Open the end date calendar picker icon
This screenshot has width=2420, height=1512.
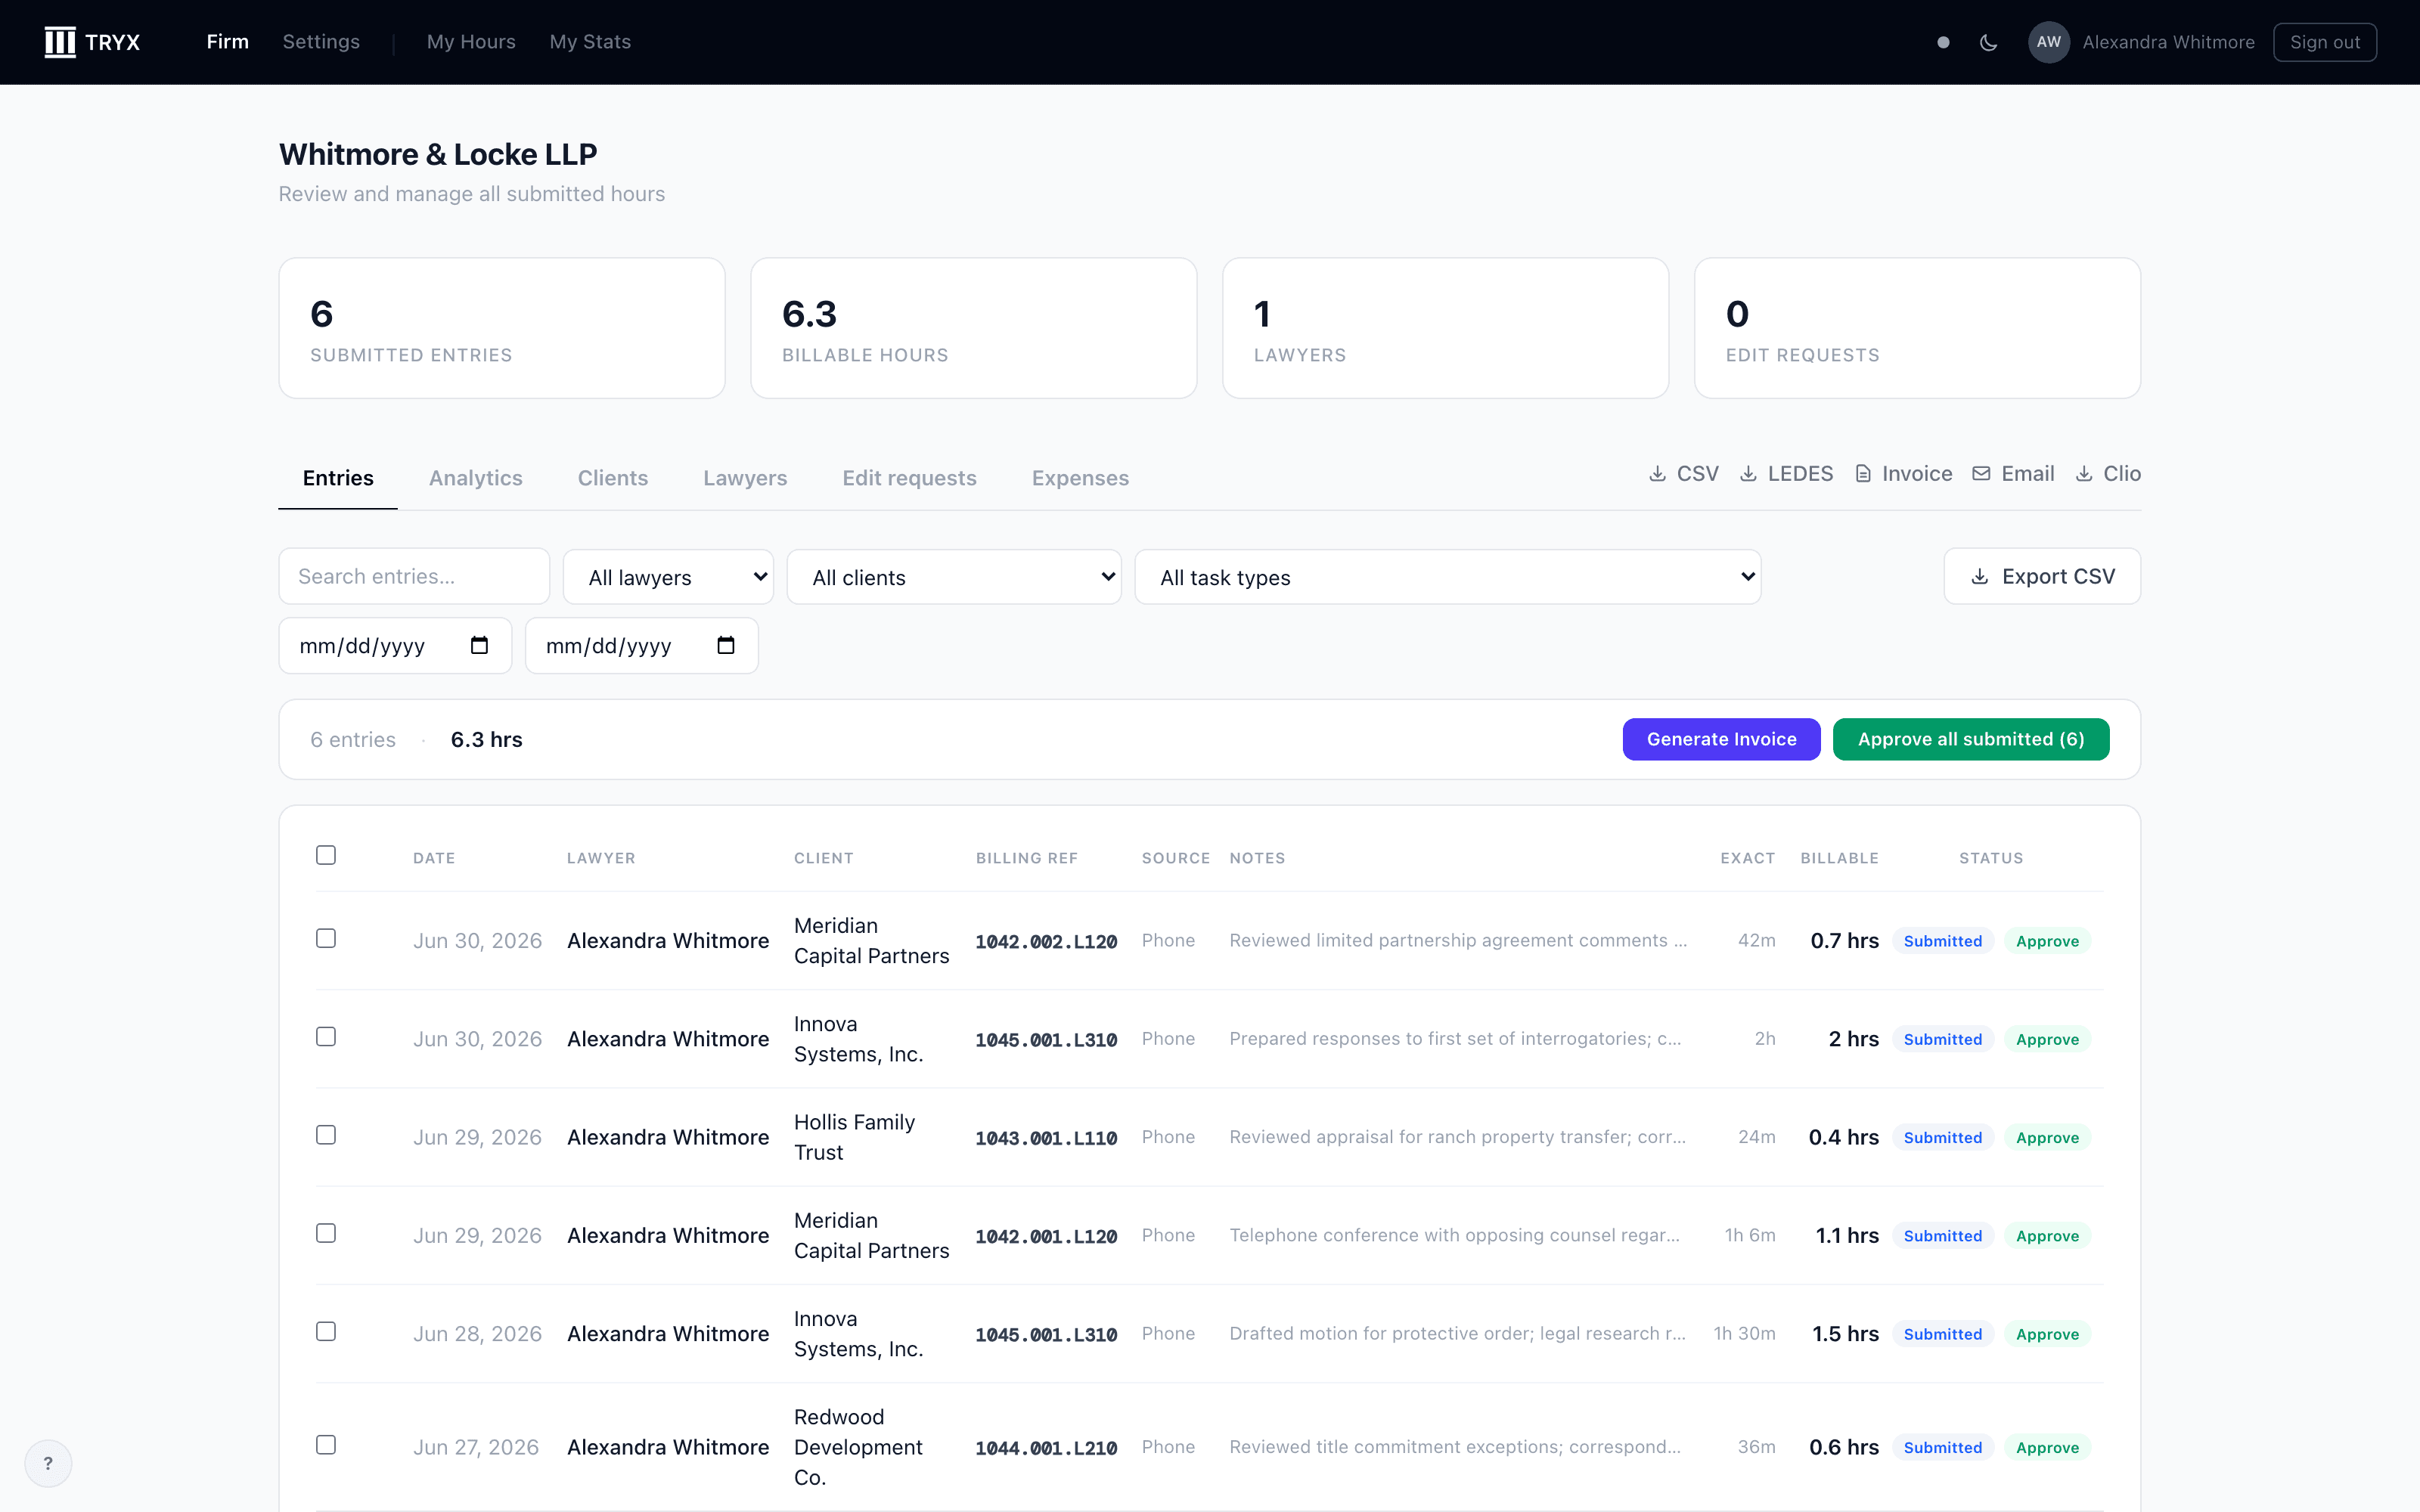point(726,645)
